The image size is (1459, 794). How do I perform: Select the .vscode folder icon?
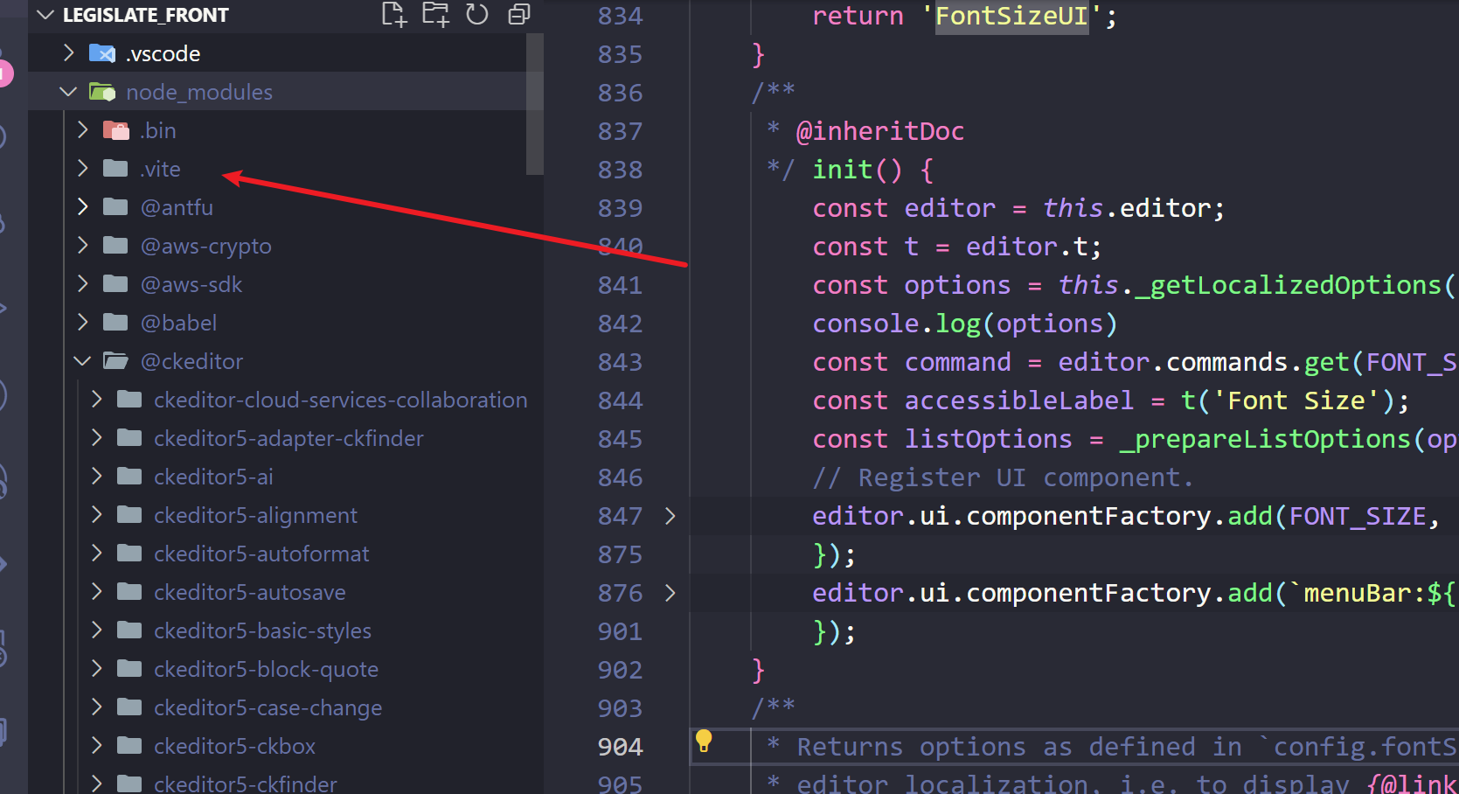pos(102,53)
